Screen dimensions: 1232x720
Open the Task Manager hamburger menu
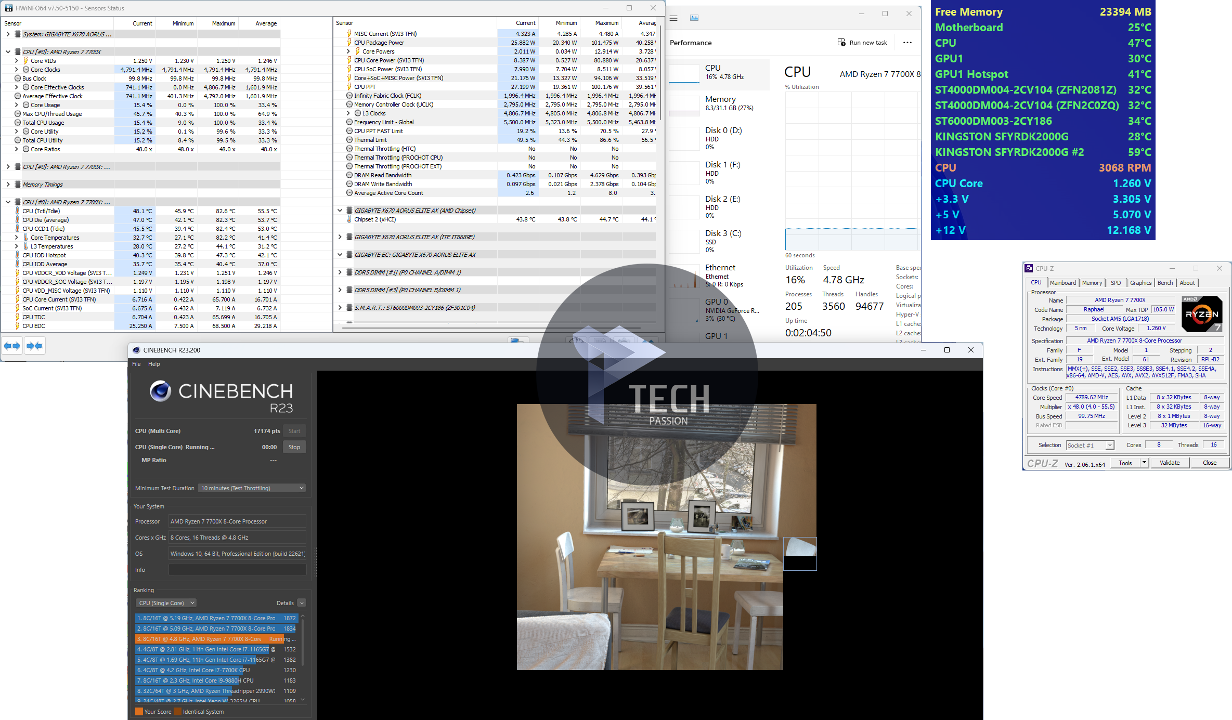(673, 18)
